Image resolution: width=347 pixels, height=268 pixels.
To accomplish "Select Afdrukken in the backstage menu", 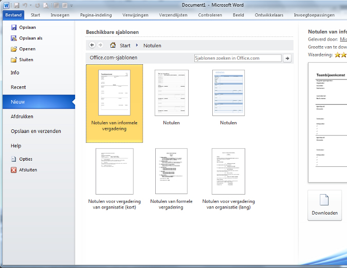I will tap(22, 117).
